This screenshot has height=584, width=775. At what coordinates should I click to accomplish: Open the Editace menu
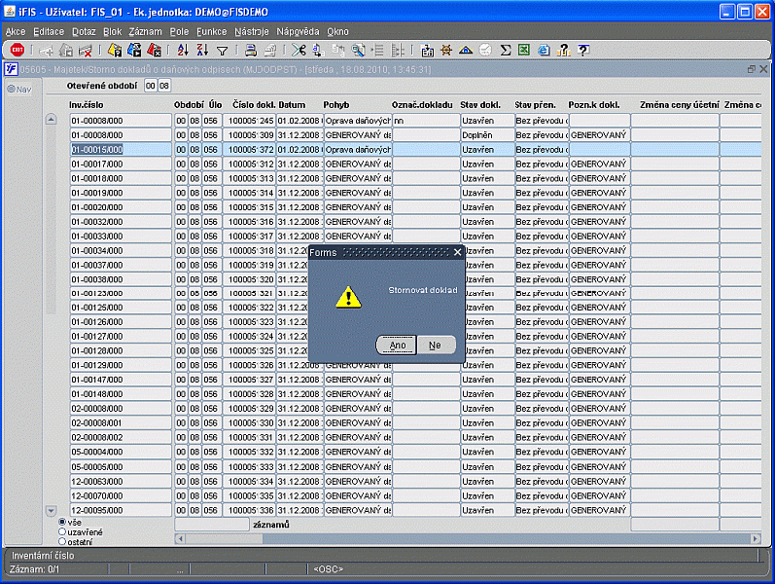(49, 31)
